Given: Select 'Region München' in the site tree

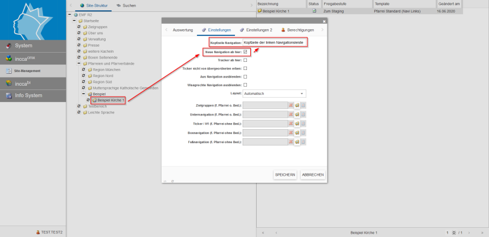Looking at the screenshot, I should point(106,70).
